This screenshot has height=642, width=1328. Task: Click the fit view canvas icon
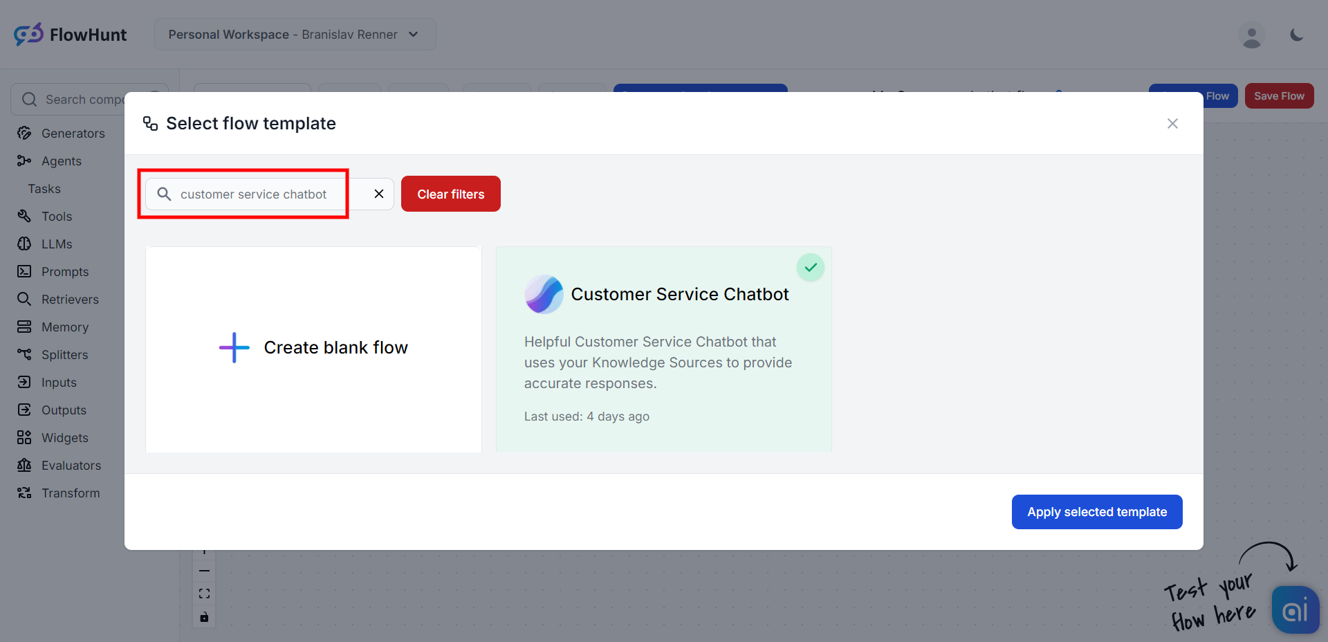pyautogui.click(x=204, y=594)
